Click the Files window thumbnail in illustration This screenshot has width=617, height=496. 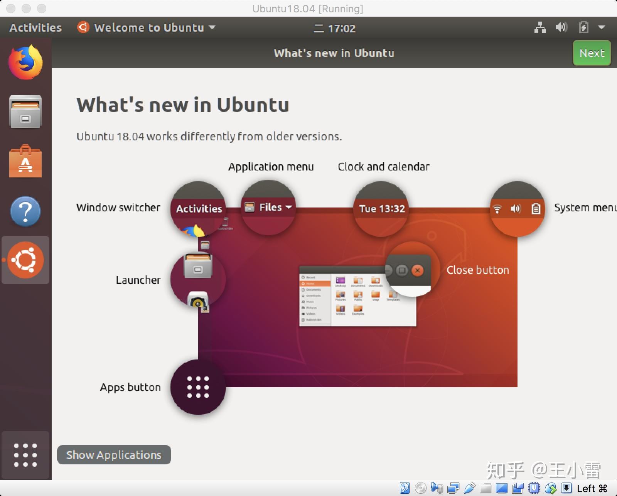pyautogui.click(x=358, y=296)
